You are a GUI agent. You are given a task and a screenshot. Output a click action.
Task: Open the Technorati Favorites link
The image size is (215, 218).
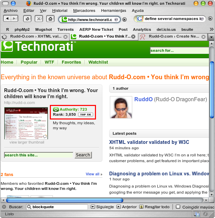(71, 62)
